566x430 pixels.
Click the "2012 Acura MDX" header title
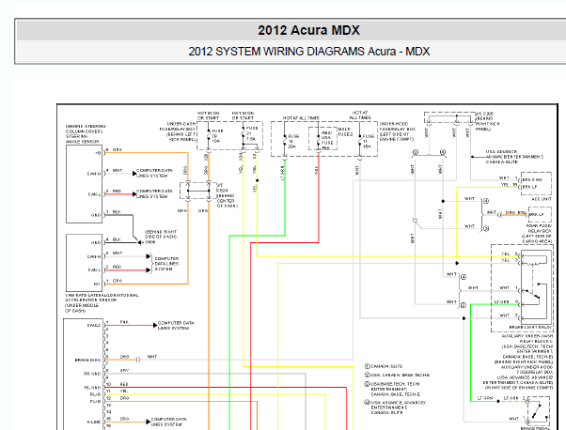[x=308, y=30]
